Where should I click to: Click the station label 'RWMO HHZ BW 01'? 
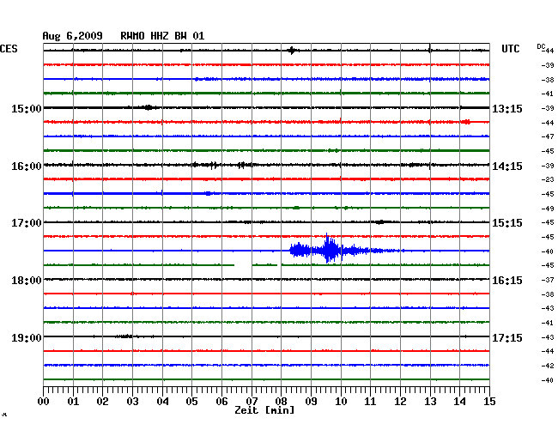coord(162,36)
